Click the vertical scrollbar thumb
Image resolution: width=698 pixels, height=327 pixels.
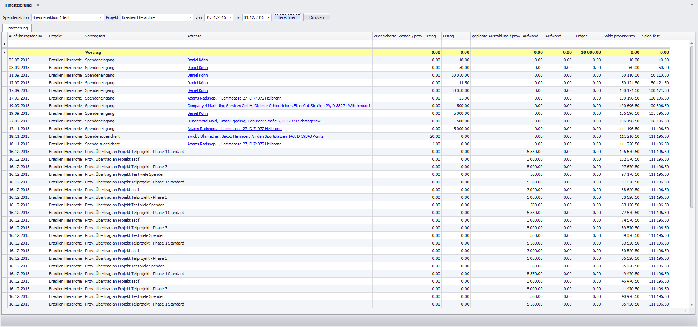pyautogui.click(x=691, y=127)
